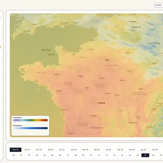Open the Courbe view button
Viewport: 163px width, 163px height.
click(159, 5)
